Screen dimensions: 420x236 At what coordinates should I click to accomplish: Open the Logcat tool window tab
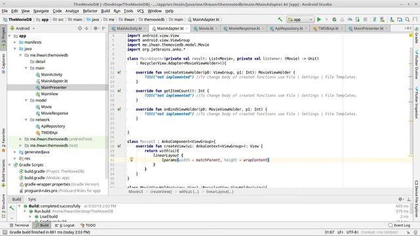[x=65, y=226]
